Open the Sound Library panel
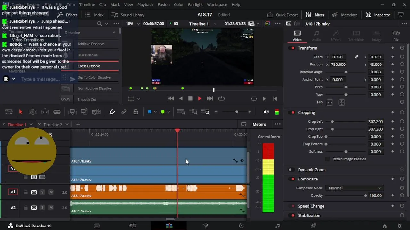 [x=128, y=15]
